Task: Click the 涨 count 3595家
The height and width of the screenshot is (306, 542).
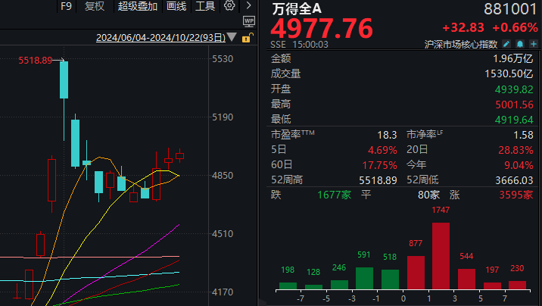Action: click(x=516, y=195)
